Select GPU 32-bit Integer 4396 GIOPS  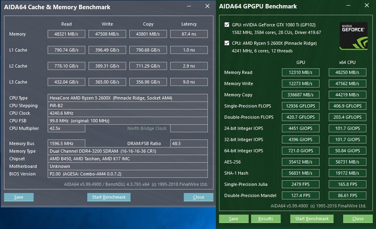[x=301, y=139]
